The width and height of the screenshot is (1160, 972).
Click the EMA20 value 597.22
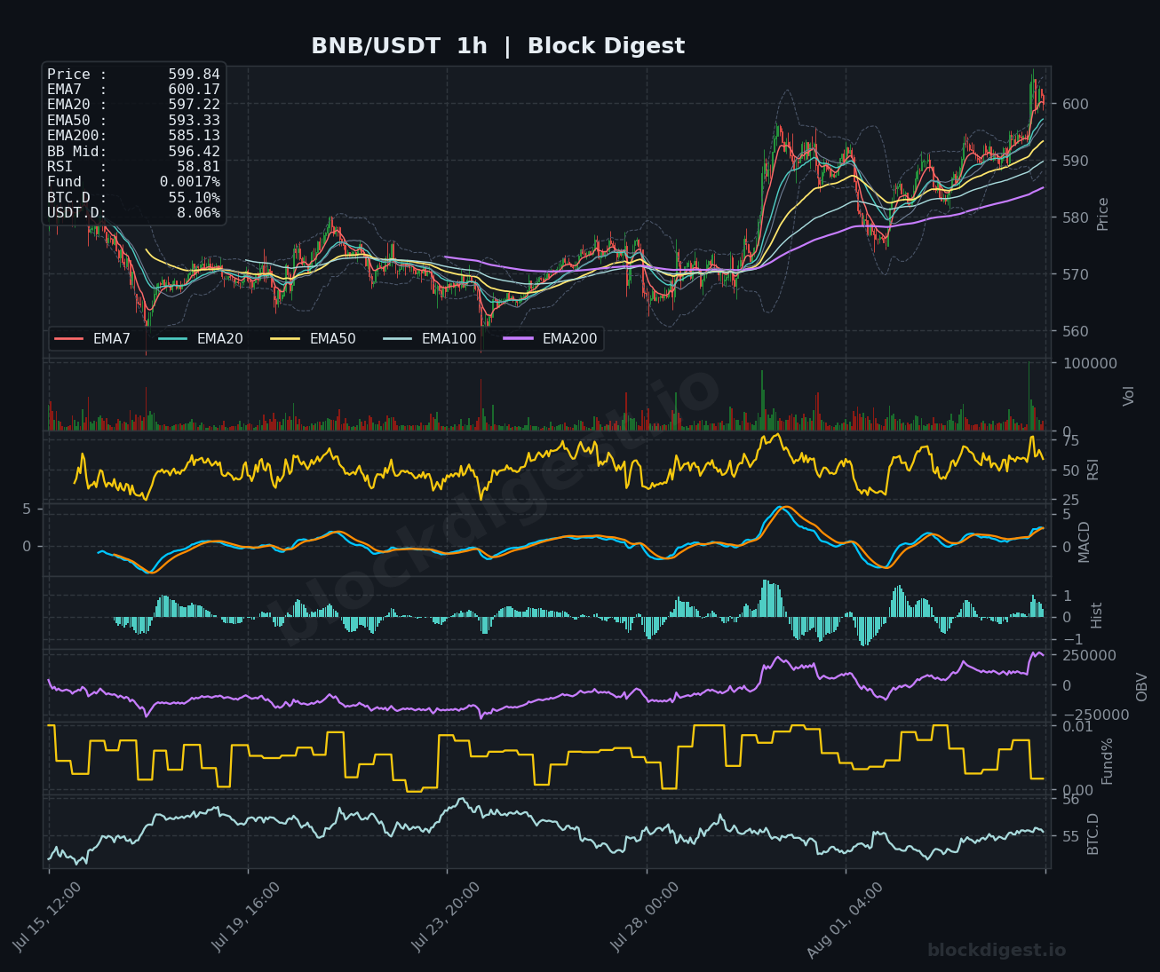point(194,105)
